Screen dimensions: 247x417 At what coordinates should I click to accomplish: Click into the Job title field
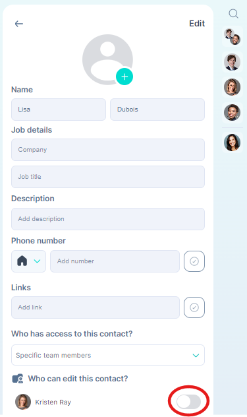108,177
